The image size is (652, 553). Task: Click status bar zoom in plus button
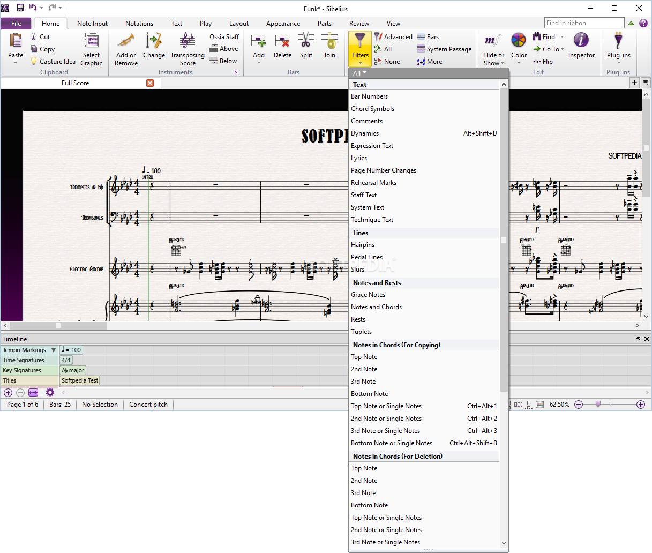click(x=641, y=405)
